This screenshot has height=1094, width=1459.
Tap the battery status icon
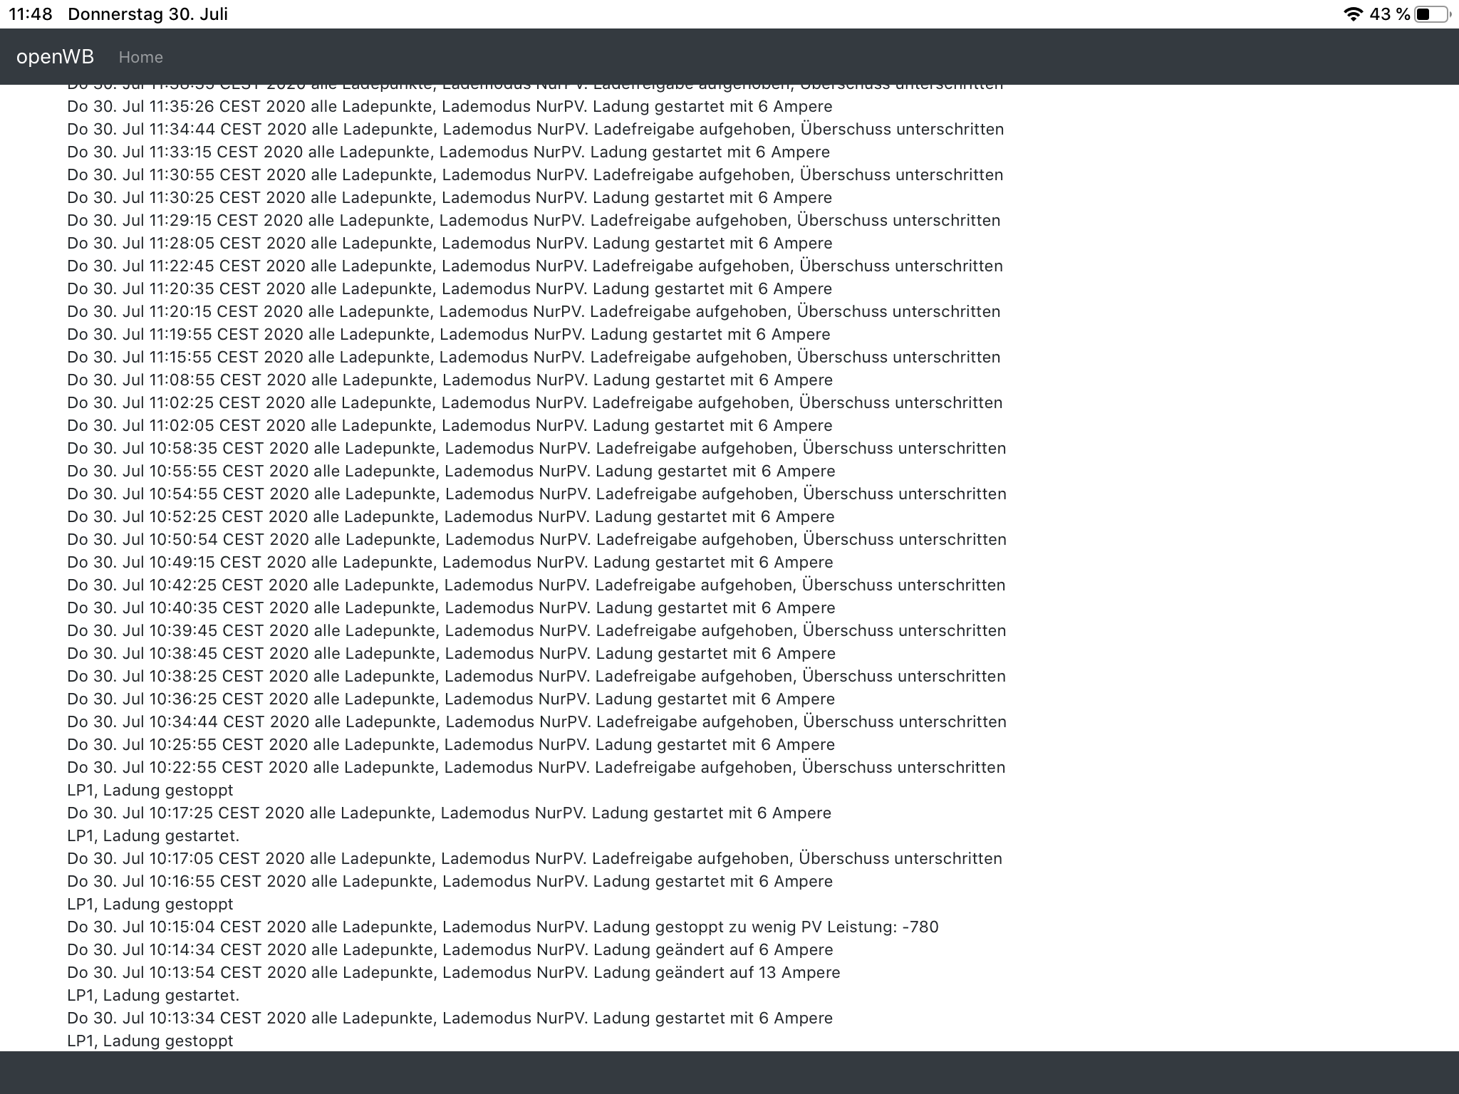pyautogui.click(x=1433, y=14)
